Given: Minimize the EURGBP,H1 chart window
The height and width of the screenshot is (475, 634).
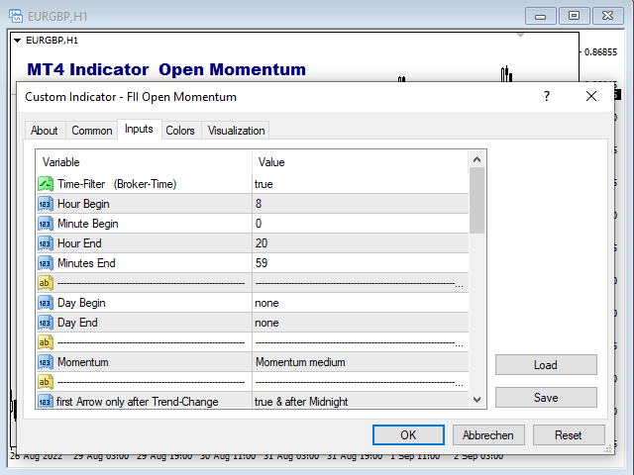Looking at the screenshot, I should click(541, 16).
